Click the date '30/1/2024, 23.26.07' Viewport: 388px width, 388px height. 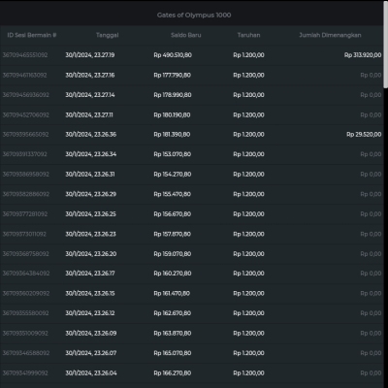91,353
